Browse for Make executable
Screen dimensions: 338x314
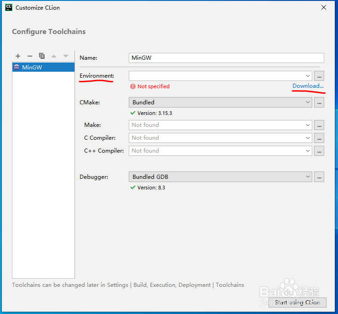pos(319,125)
